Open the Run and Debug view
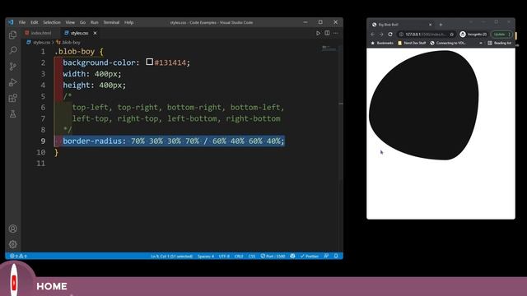Image resolution: width=527 pixels, height=296 pixels. (13, 82)
